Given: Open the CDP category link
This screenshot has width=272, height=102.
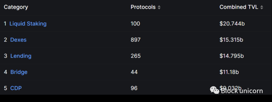Looking at the screenshot, I should [x=16, y=88].
